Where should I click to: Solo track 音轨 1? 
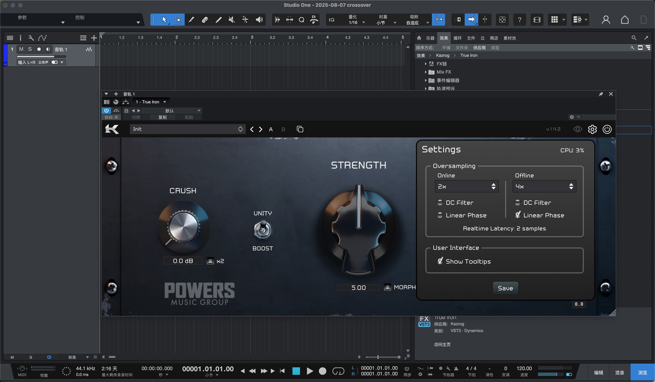pyautogui.click(x=30, y=49)
